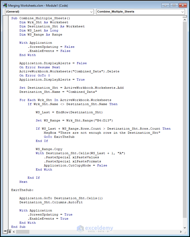This screenshot has height=237, width=190.
Task: Click 'Dim Wrk_Sht As Worksheet' line
Action: click(44, 22)
